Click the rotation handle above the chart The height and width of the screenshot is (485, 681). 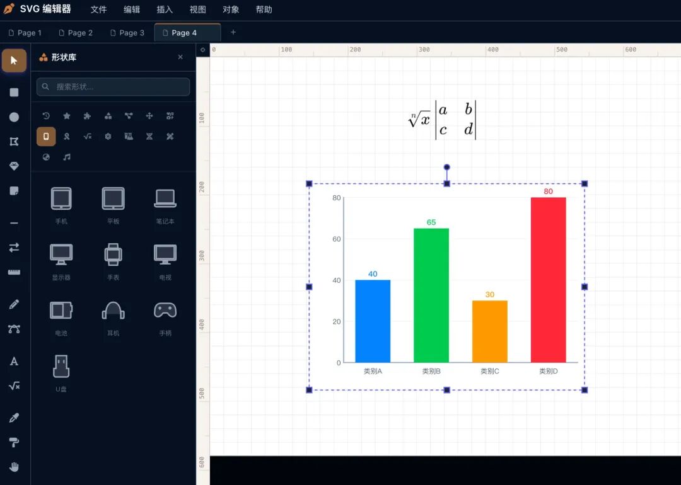446,167
